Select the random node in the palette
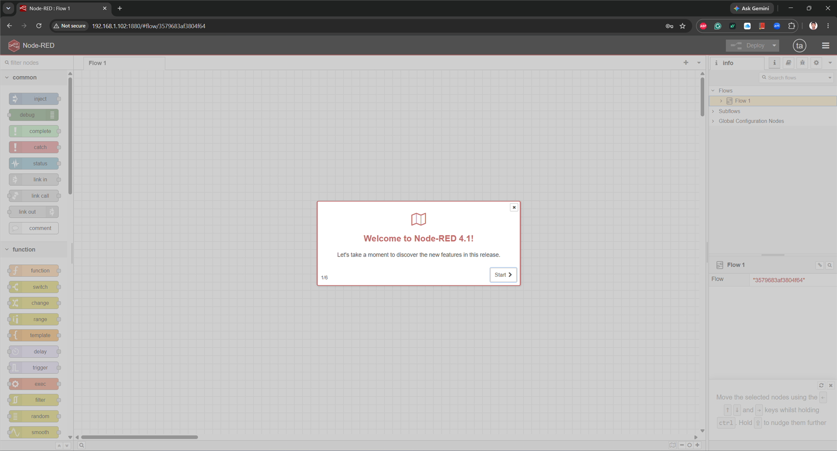Viewport: 837px width, 451px height. tap(34, 416)
